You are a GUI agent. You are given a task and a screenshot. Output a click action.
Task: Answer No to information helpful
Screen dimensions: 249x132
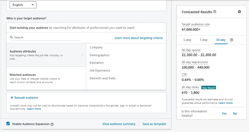click(235, 113)
